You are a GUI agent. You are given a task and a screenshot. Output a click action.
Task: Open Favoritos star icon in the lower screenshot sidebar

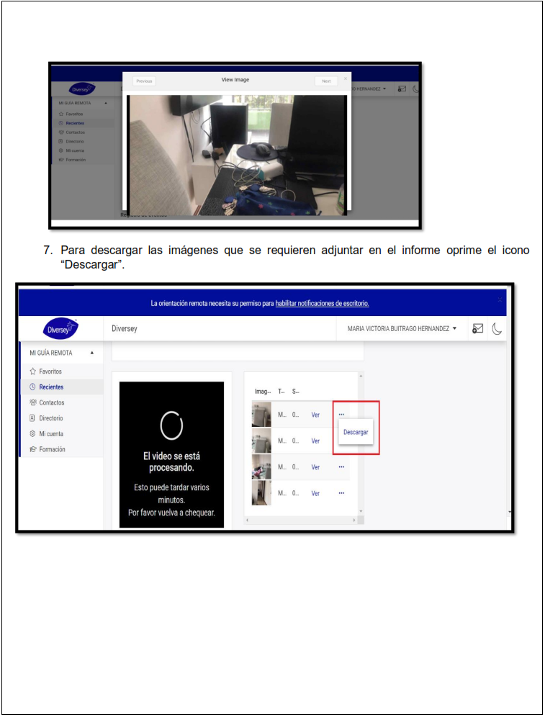tap(32, 371)
